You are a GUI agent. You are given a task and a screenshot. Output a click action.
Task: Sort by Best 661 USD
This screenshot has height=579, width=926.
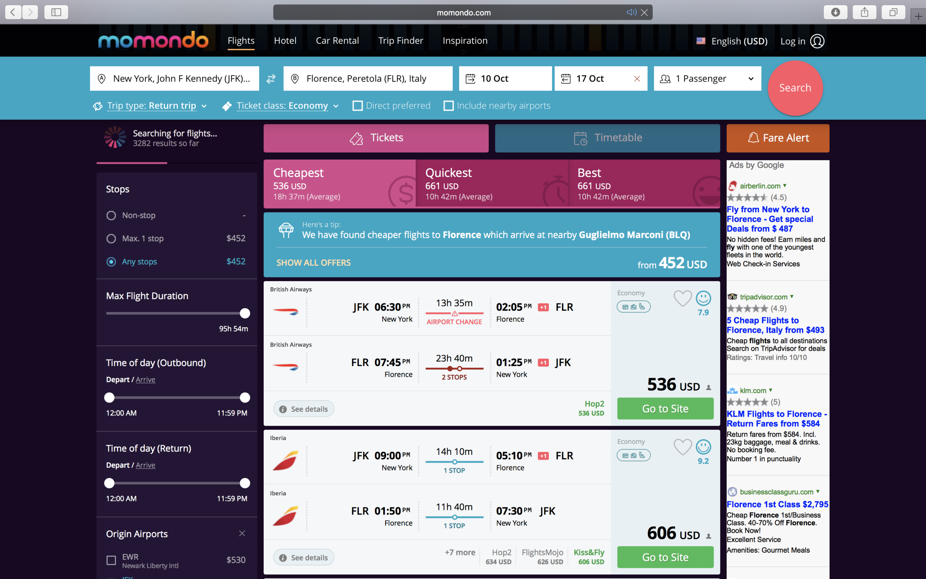[x=644, y=184]
